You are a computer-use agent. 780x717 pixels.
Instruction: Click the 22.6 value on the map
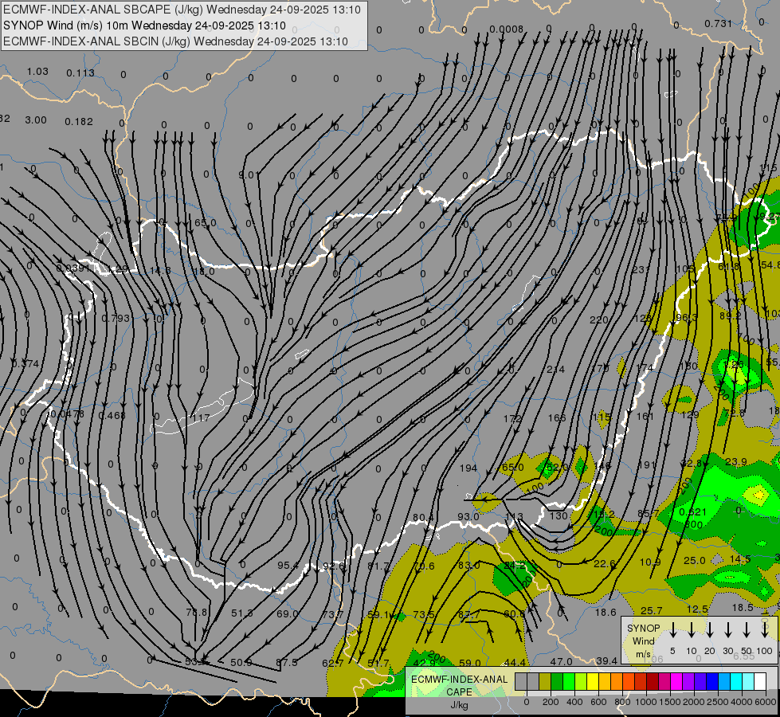[605, 563]
